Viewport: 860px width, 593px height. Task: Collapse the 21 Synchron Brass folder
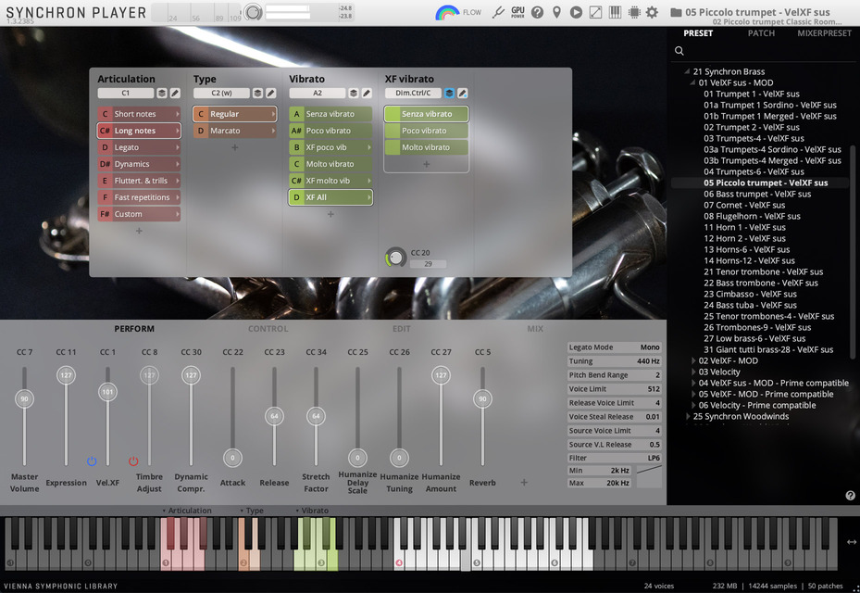tap(687, 71)
